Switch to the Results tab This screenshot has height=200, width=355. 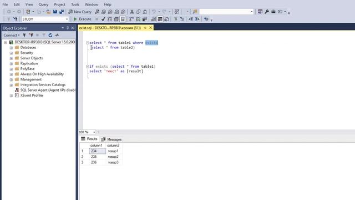pos(89,139)
